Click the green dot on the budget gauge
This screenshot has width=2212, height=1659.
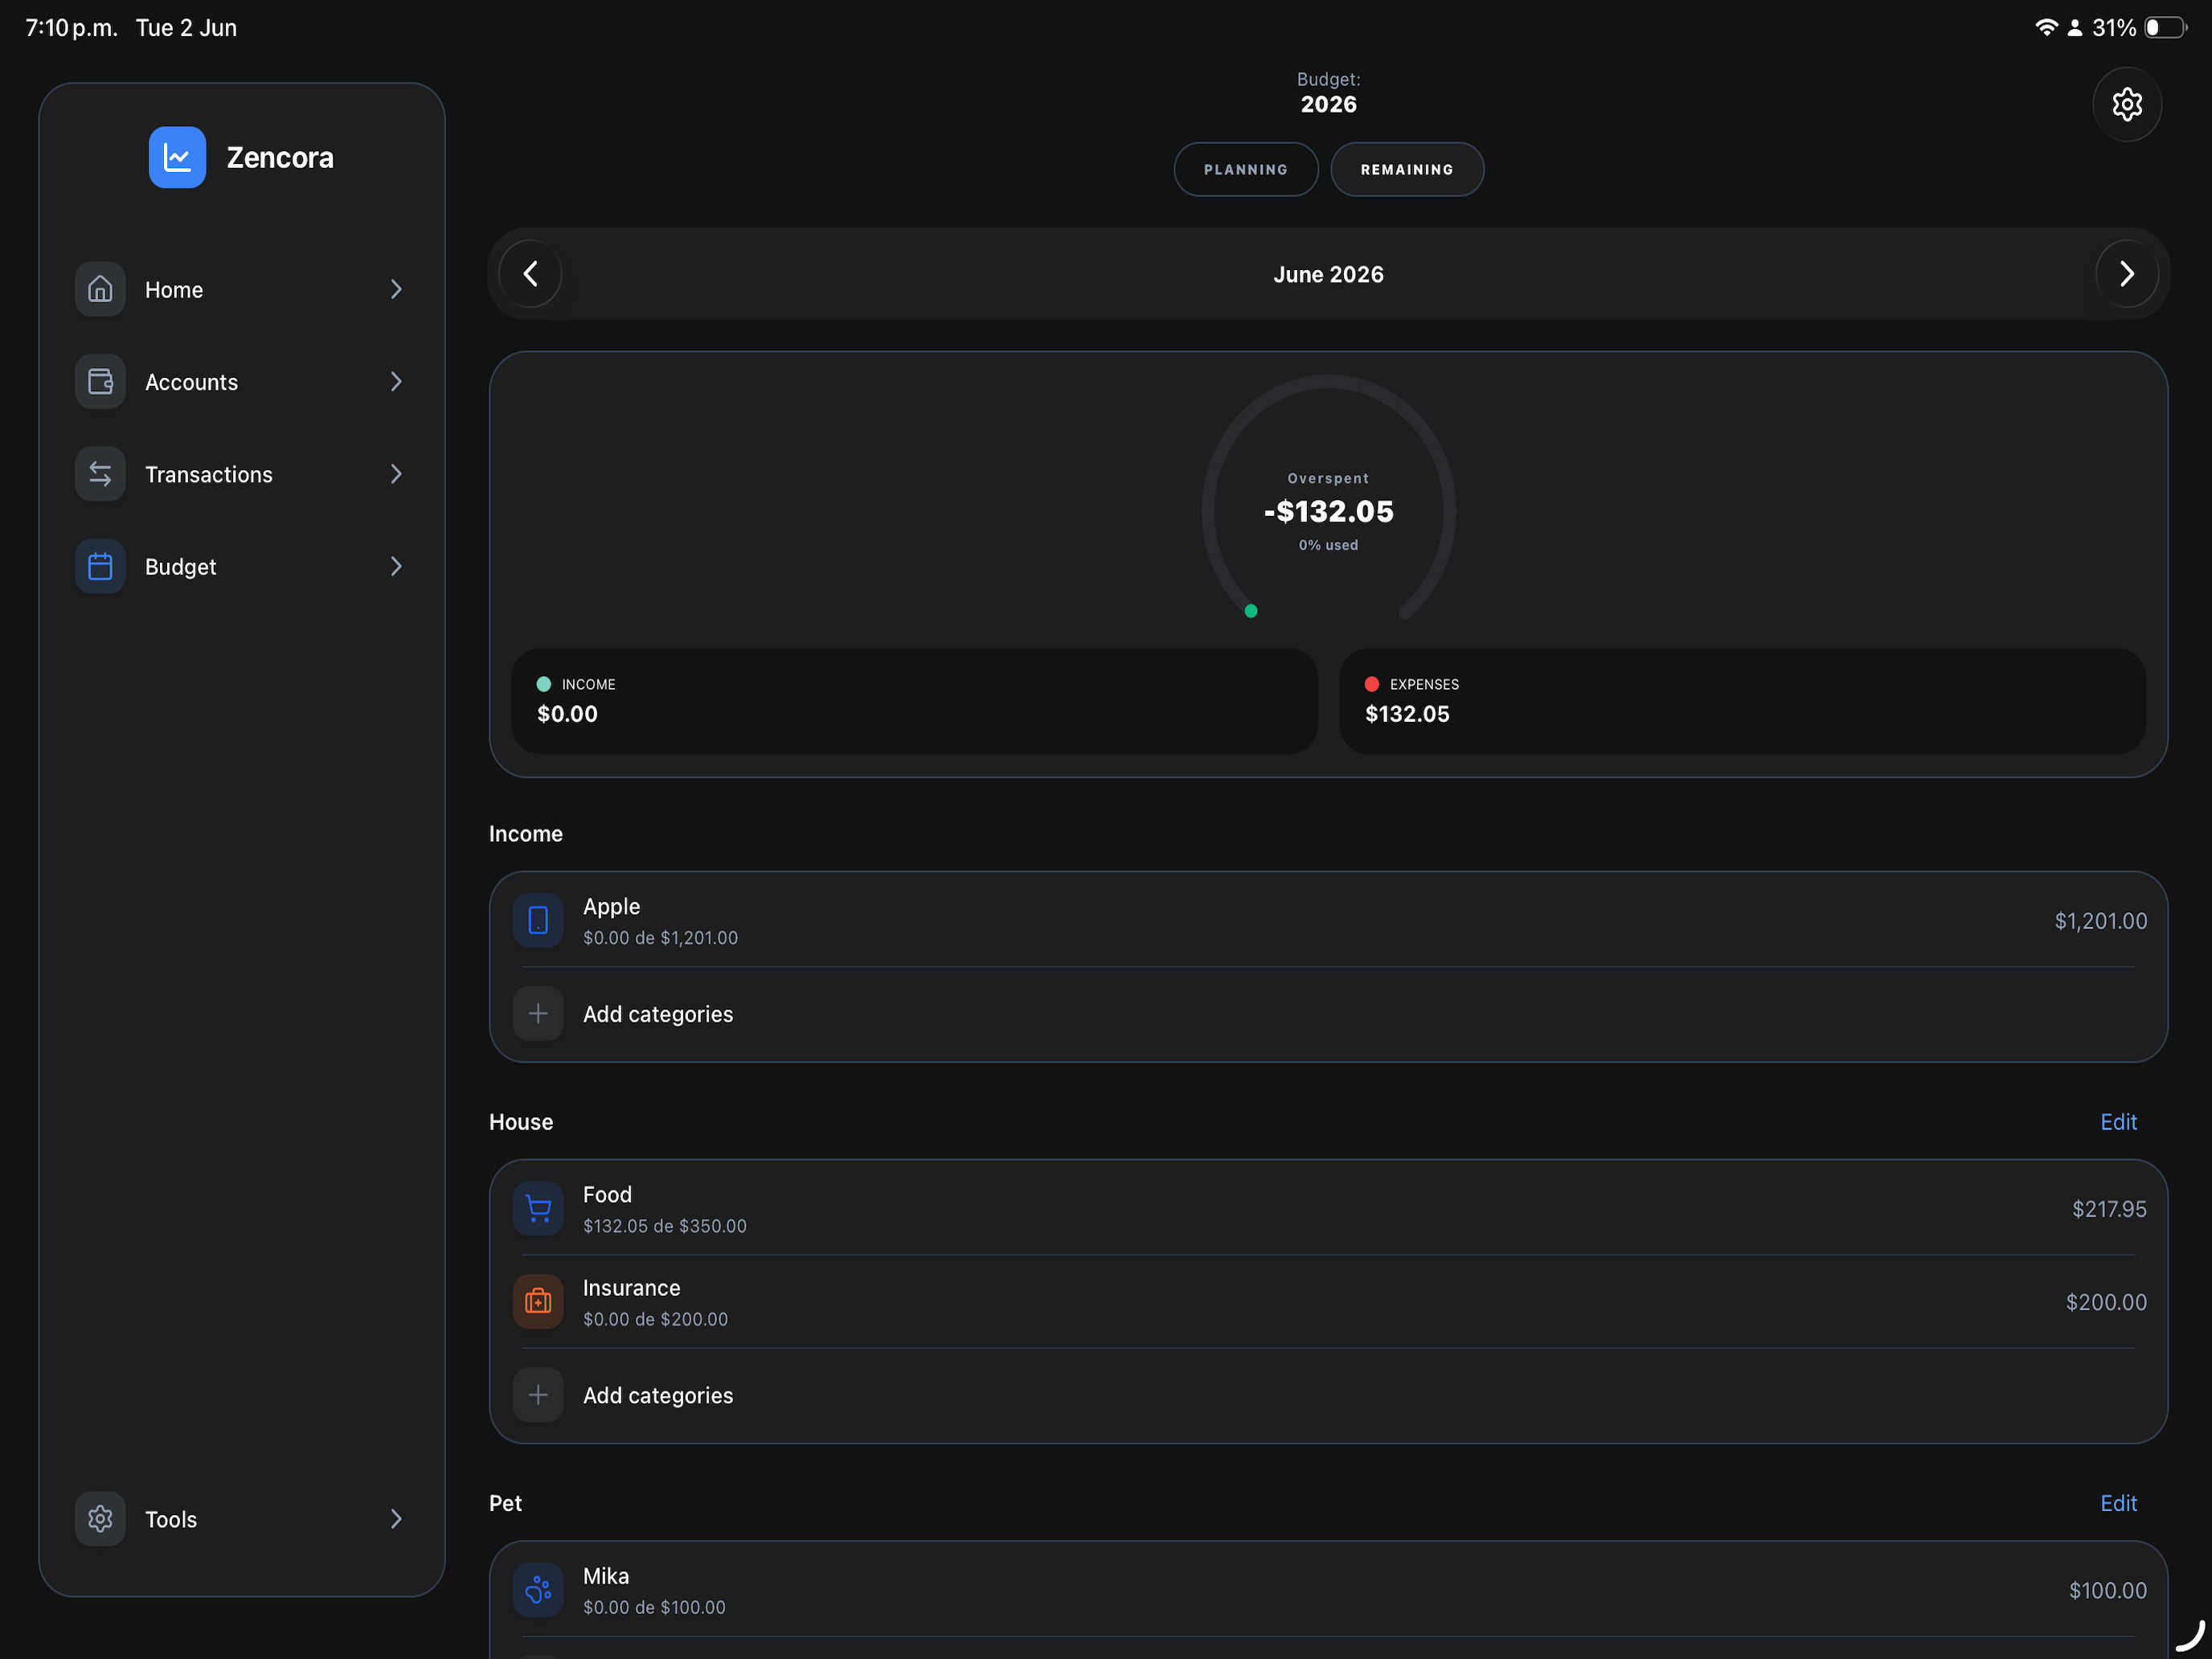click(x=1251, y=611)
